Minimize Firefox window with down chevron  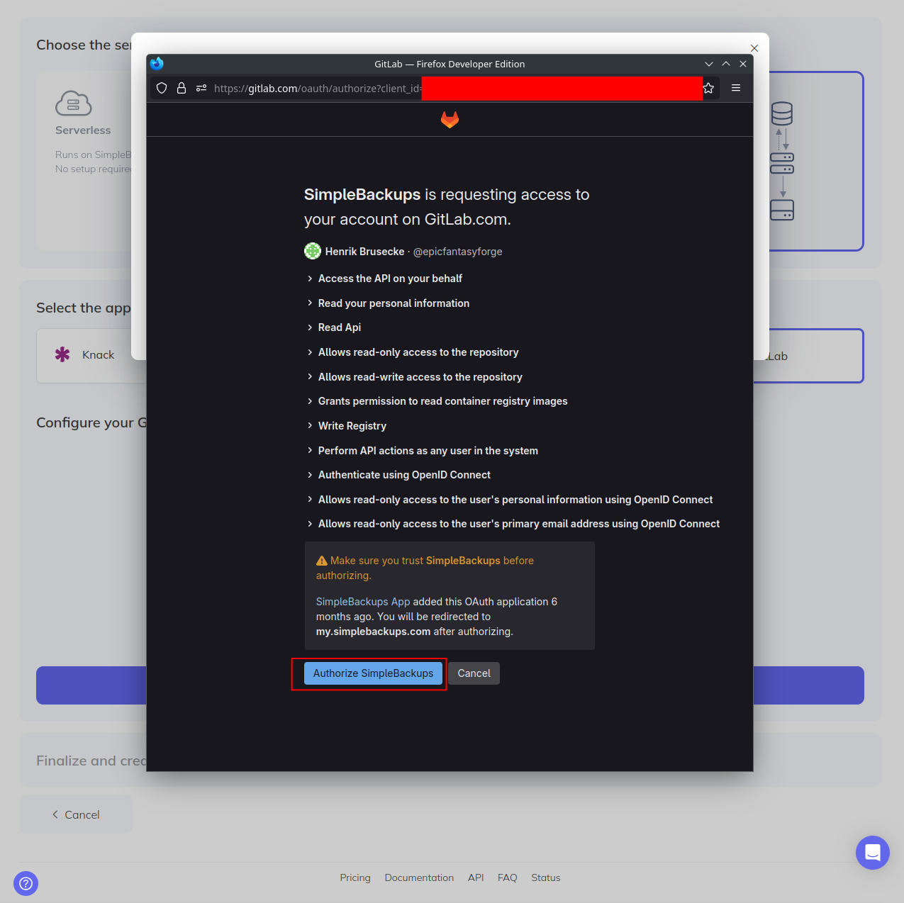709,64
